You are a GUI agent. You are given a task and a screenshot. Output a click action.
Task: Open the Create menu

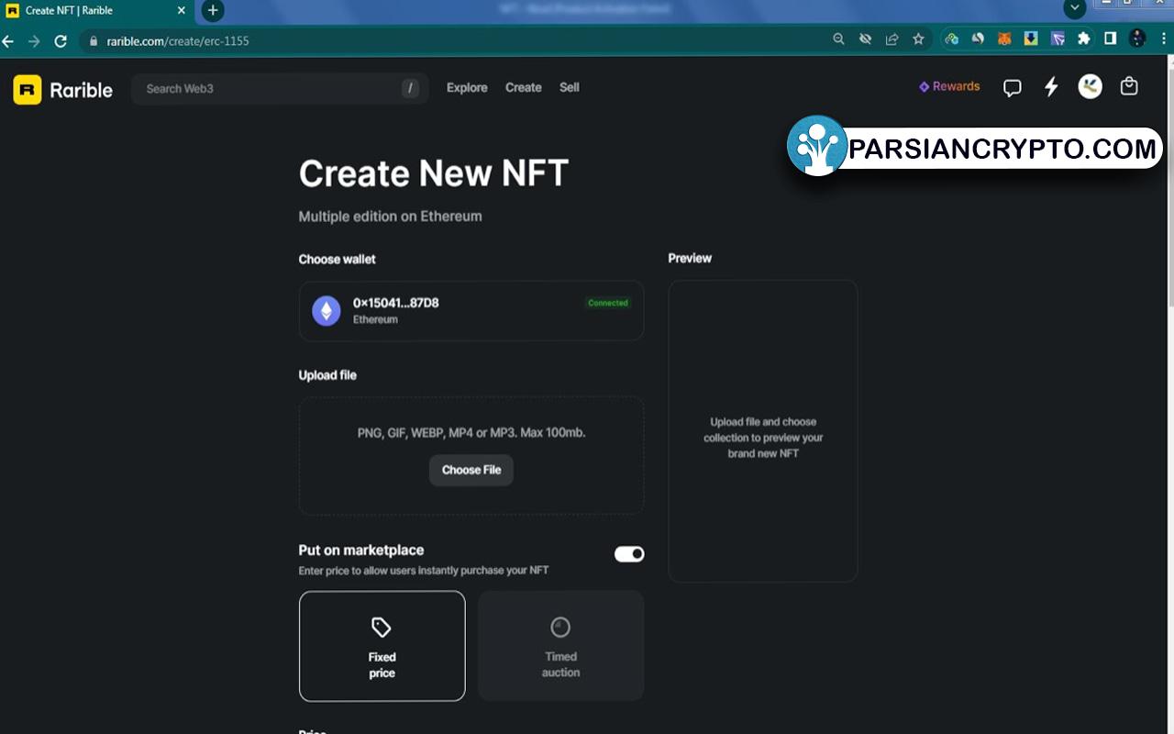[524, 88]
